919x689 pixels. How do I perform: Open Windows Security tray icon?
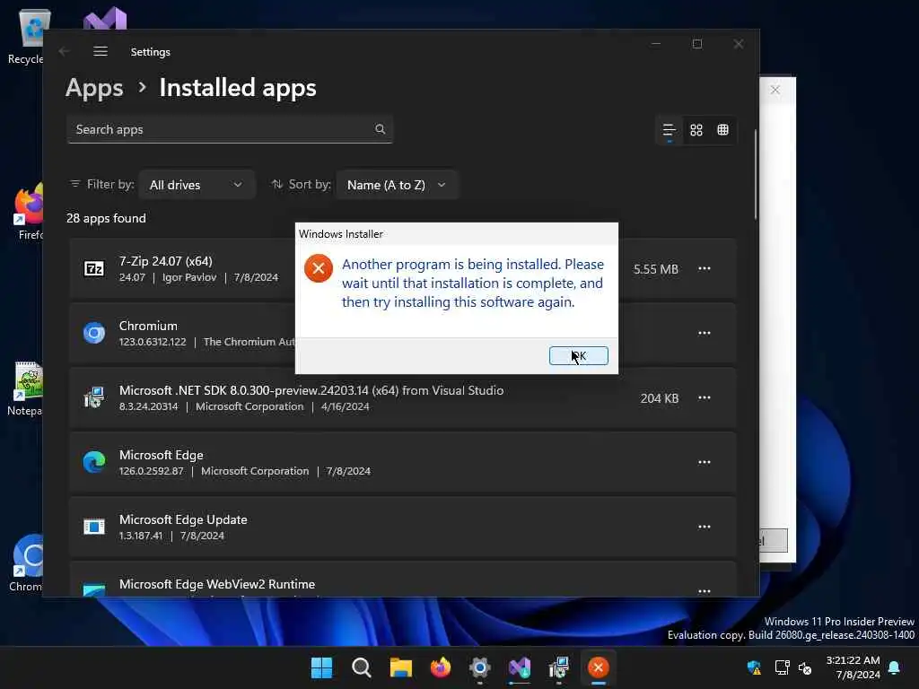(754, 667)
